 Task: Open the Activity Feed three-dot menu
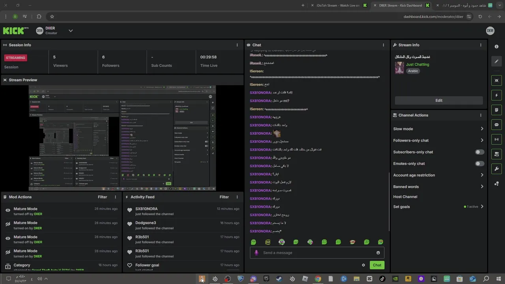237,197
